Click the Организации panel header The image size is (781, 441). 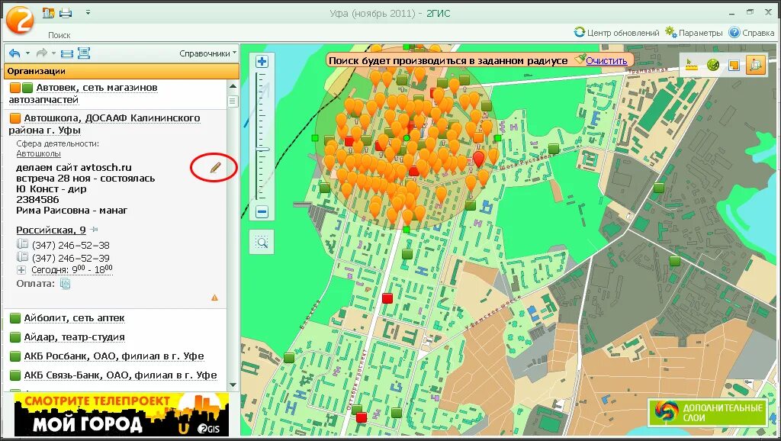[x=121, y=71]
